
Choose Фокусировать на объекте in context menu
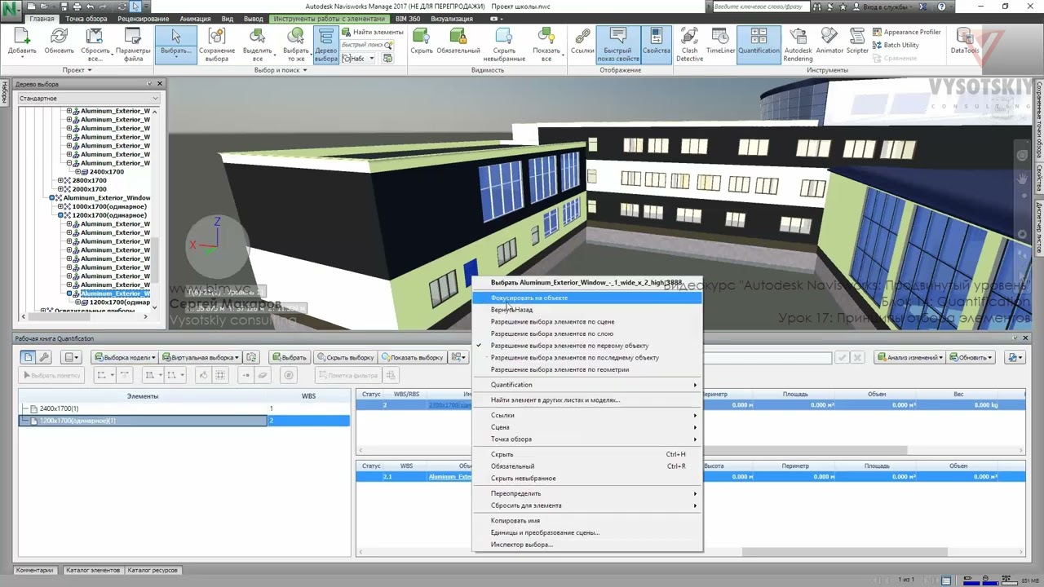(x=529, y=298)
